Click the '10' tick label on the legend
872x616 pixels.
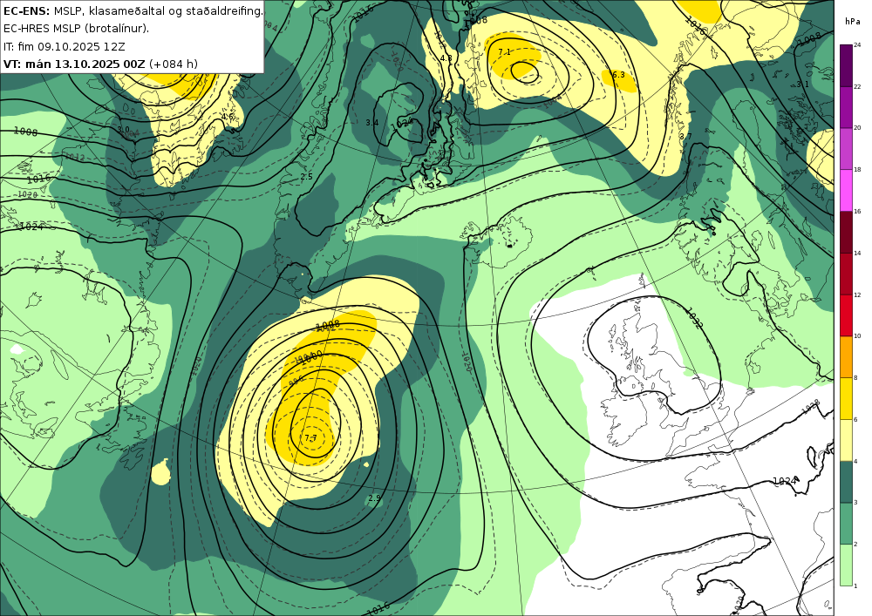(x=857, y=335)
